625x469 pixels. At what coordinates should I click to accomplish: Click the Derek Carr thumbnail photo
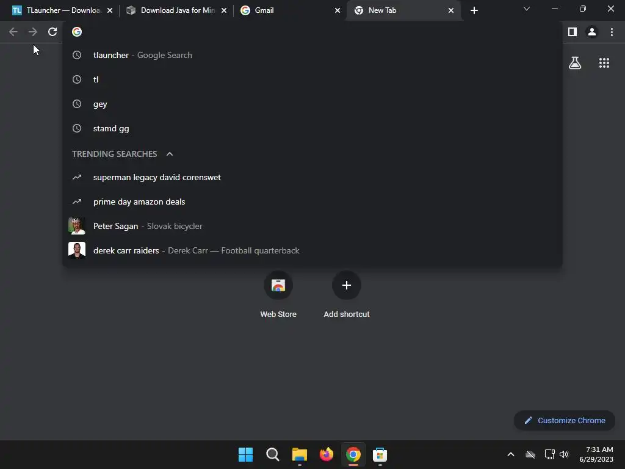click(x=77, y=250)
